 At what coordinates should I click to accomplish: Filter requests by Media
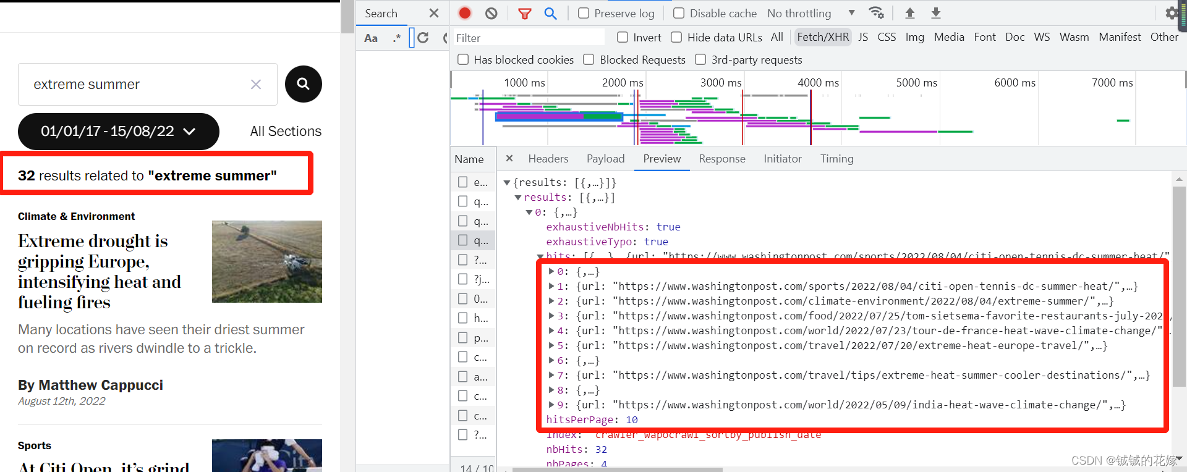click(949, 37)
